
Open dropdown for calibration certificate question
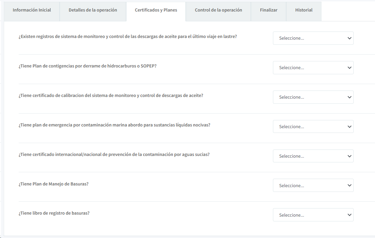[313, 97]
